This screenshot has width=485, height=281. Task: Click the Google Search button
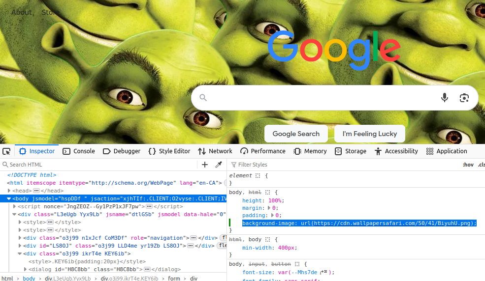pos(296,134)
